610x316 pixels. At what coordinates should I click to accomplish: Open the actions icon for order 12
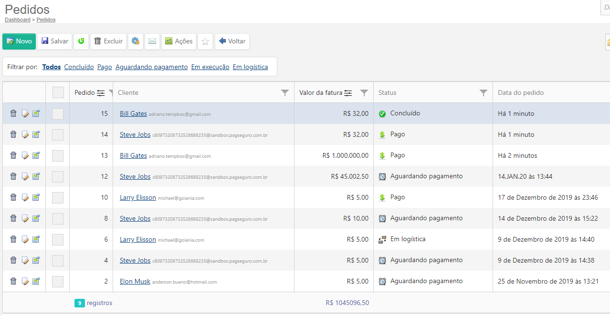point(36,176)
